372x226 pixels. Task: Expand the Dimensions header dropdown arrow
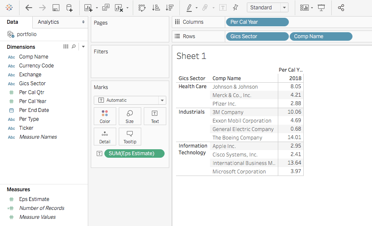point(83,47)
